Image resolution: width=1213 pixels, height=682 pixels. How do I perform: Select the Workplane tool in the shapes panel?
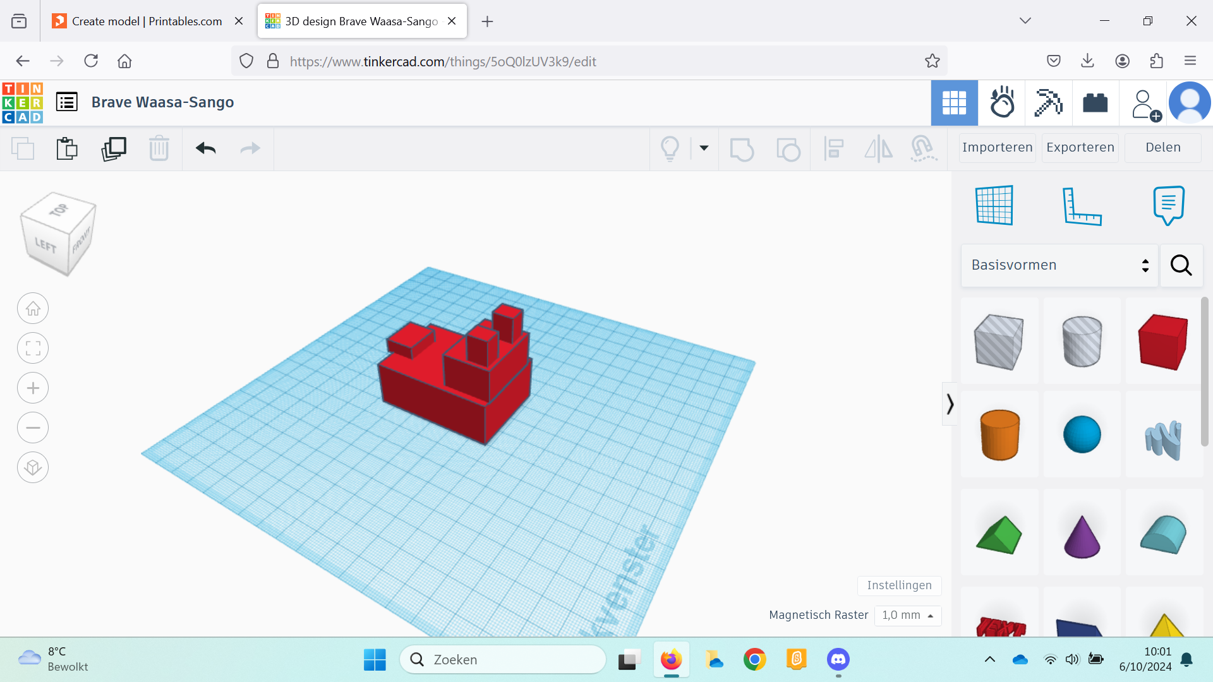pos(994,205)
